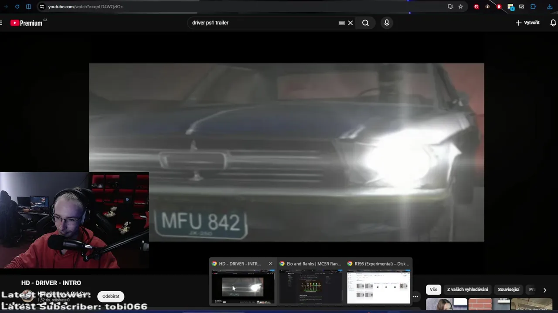Click the install app icon in address bar
558x313 pixels.
(x=450, y=7)
